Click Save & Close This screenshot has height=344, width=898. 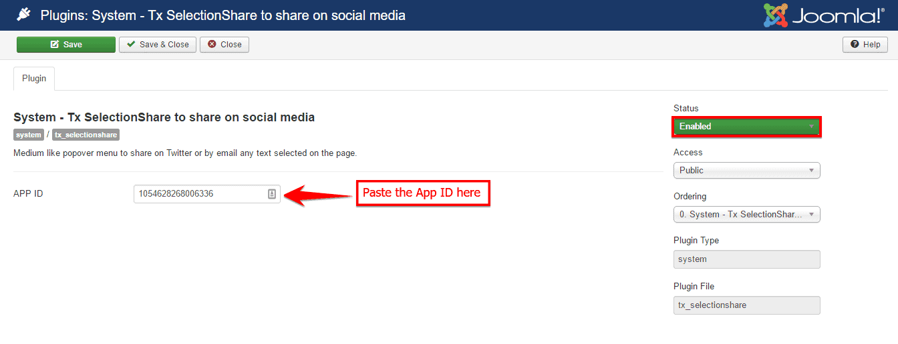tap(158, 45)
